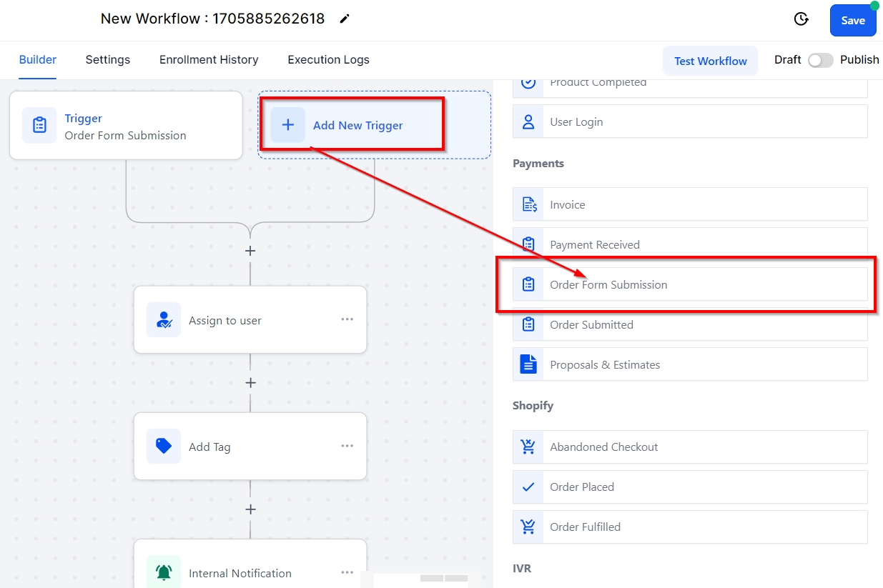Open Add Tag three-dot menu
Screen dimensions: 883x588
(347, 446)
